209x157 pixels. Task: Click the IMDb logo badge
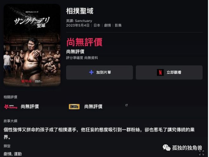point(74,107)
